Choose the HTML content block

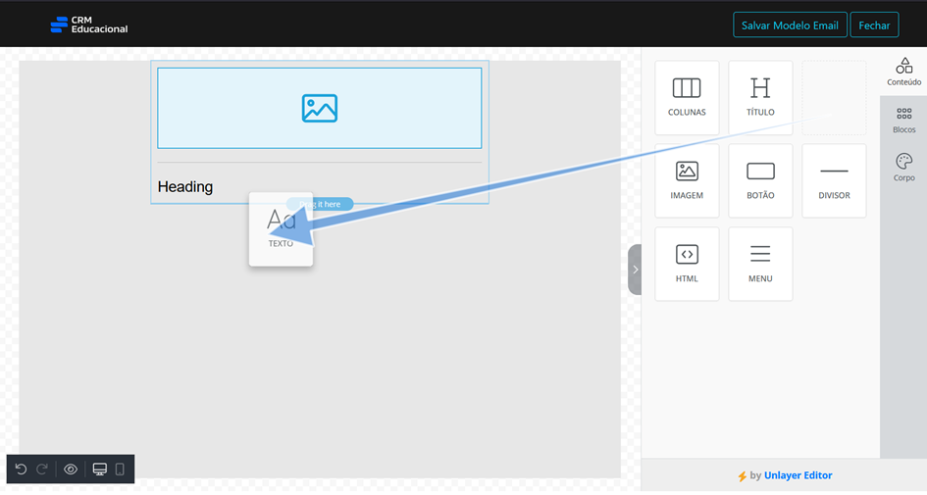tap(687, 264)
